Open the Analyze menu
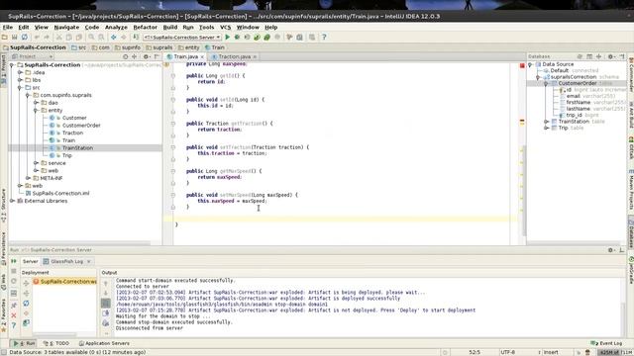This screenshot has width=634, height=356. coord(116,27)
